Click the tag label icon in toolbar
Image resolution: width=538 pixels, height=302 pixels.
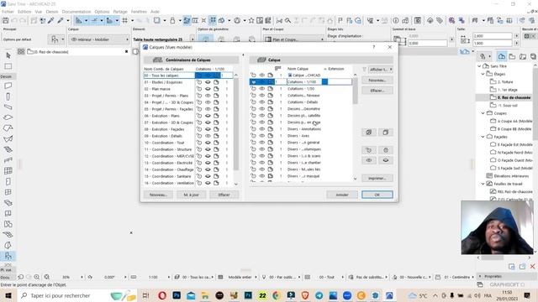point(440,20)
